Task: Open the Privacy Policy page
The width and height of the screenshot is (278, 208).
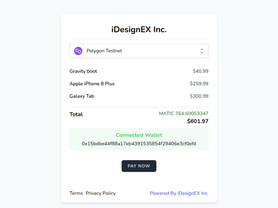Action: [101, 193]
